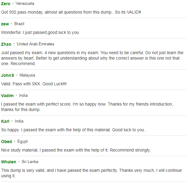Click the 'Valid. Pass with 9XX' comment
This screenshot has width=188, height=183.
tap(34, 84)
